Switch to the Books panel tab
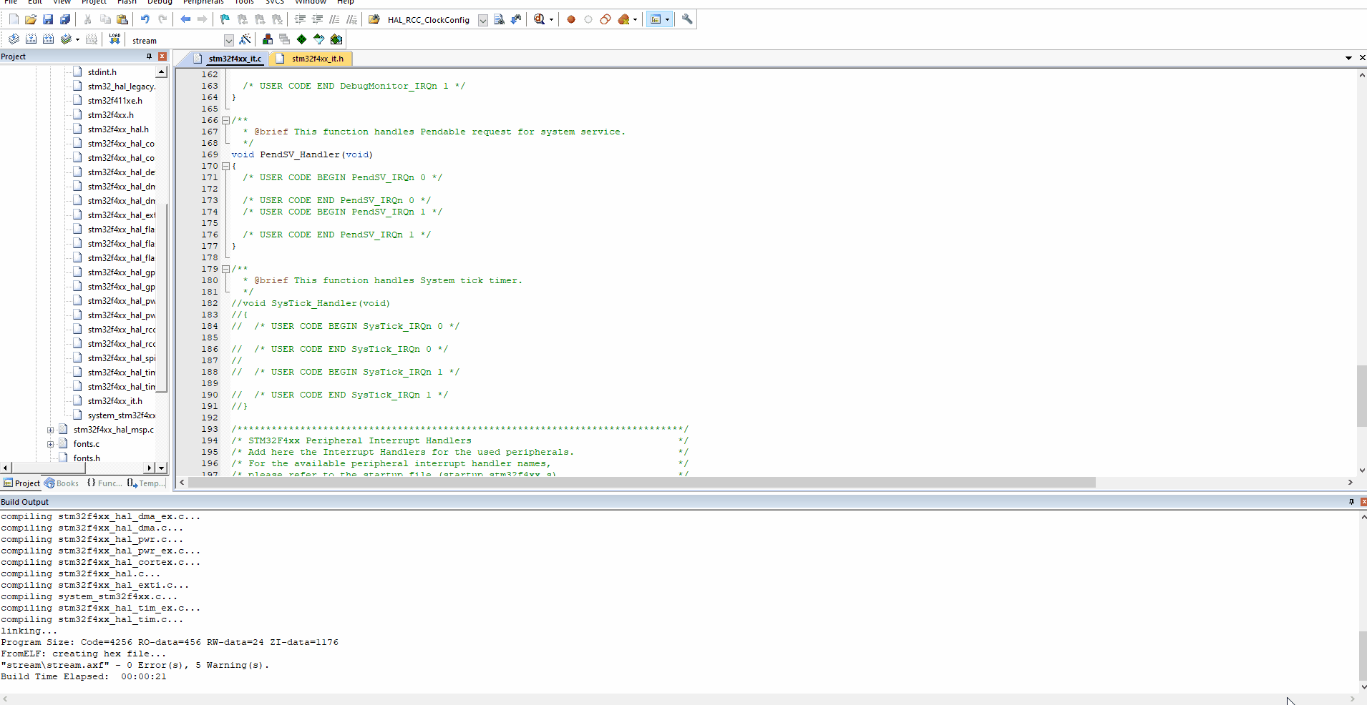 coord(62,483)
